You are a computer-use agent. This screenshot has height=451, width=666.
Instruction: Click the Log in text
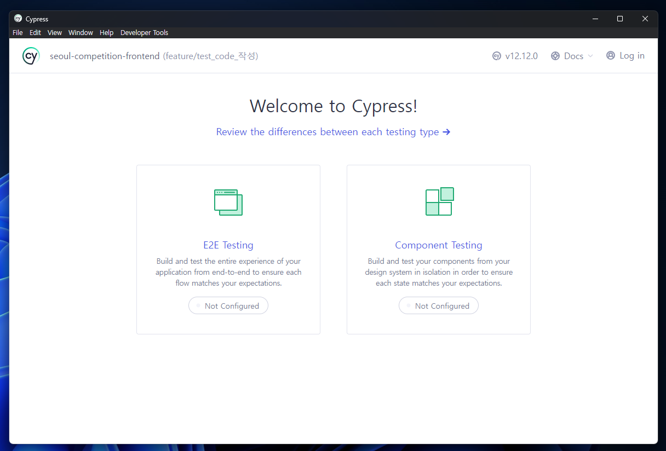coord(632,55)
